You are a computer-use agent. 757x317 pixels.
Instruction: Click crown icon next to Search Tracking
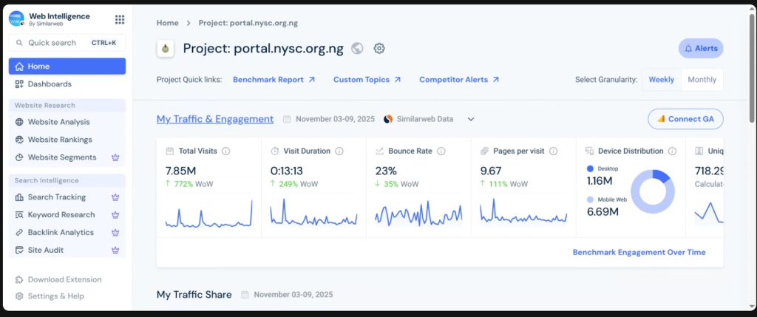[x=115, y=197]
